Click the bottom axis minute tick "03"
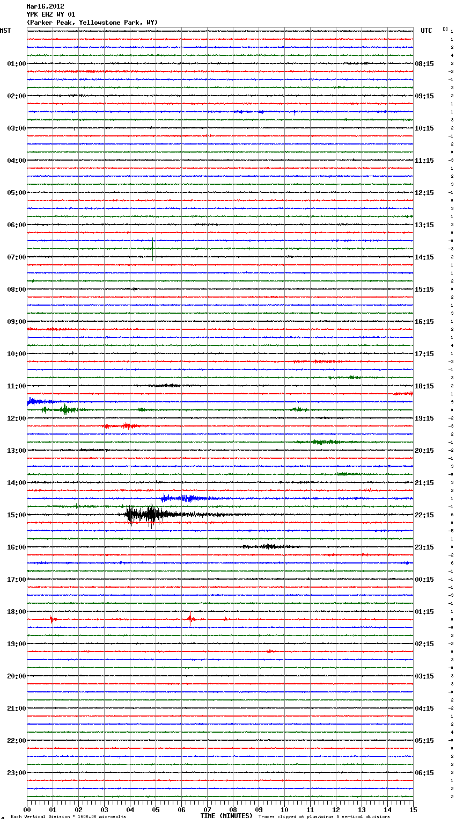The image size is (456, 824). coord(104,809)
